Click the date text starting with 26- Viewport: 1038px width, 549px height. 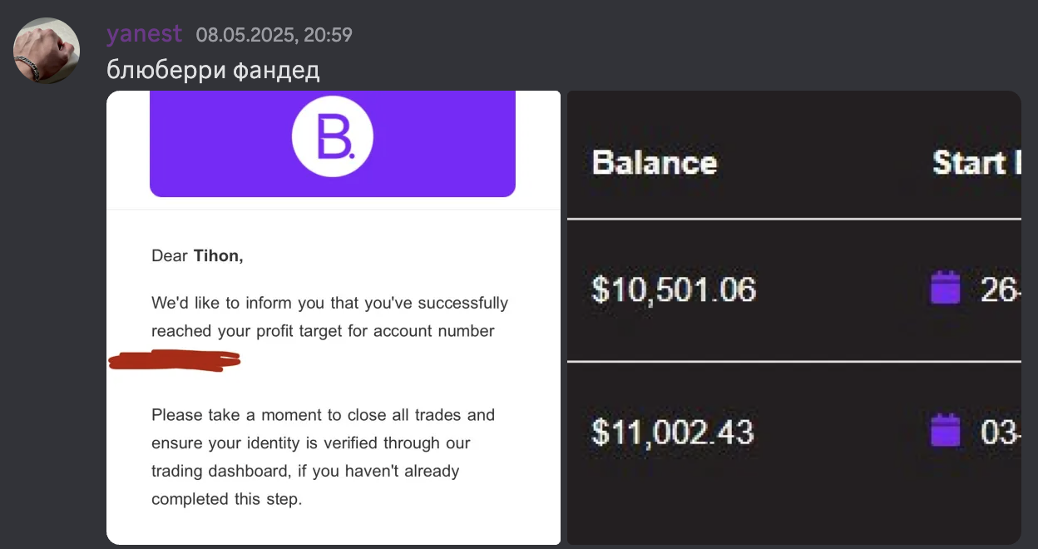click(x=1001, y=289)
